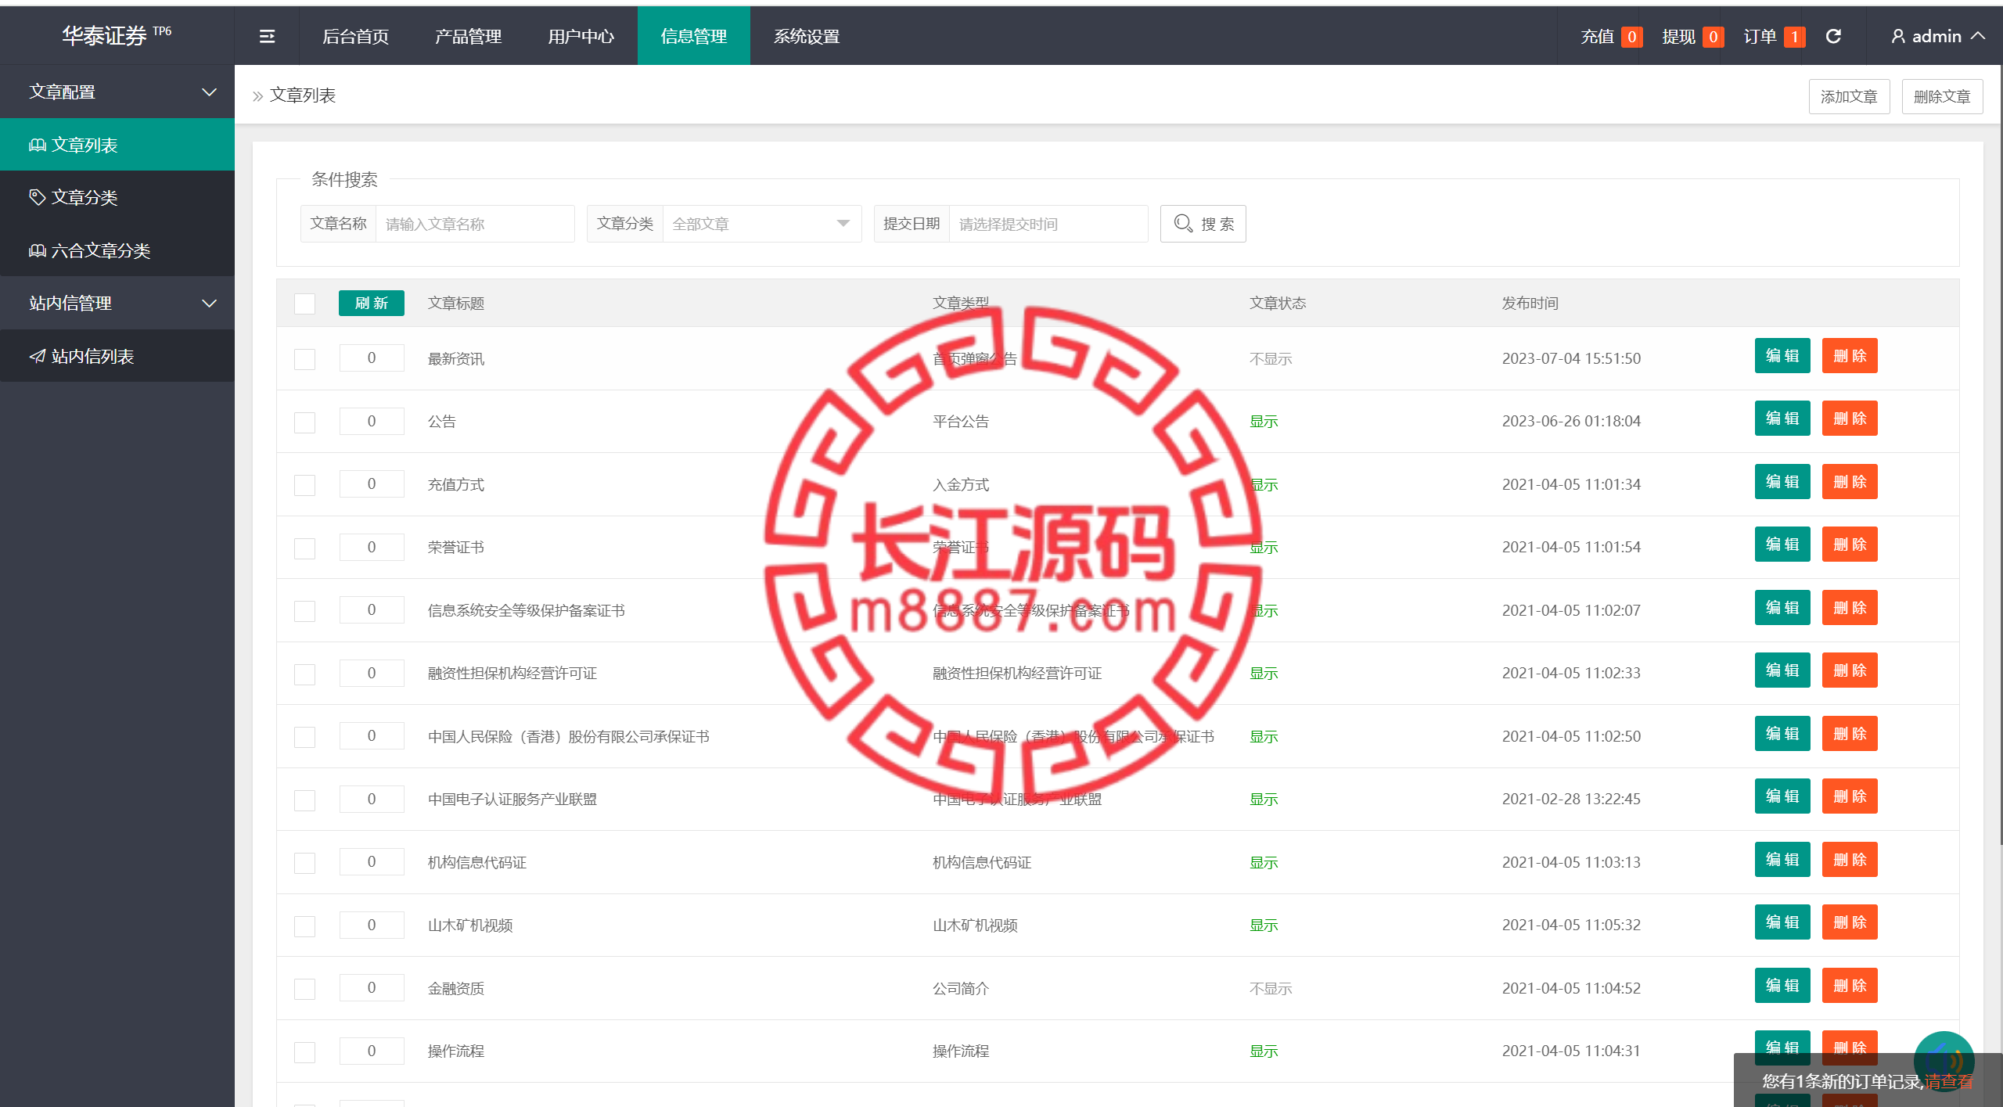
Task: Click 请查看 link in order notification
Action: (x=1948, y=1082)
